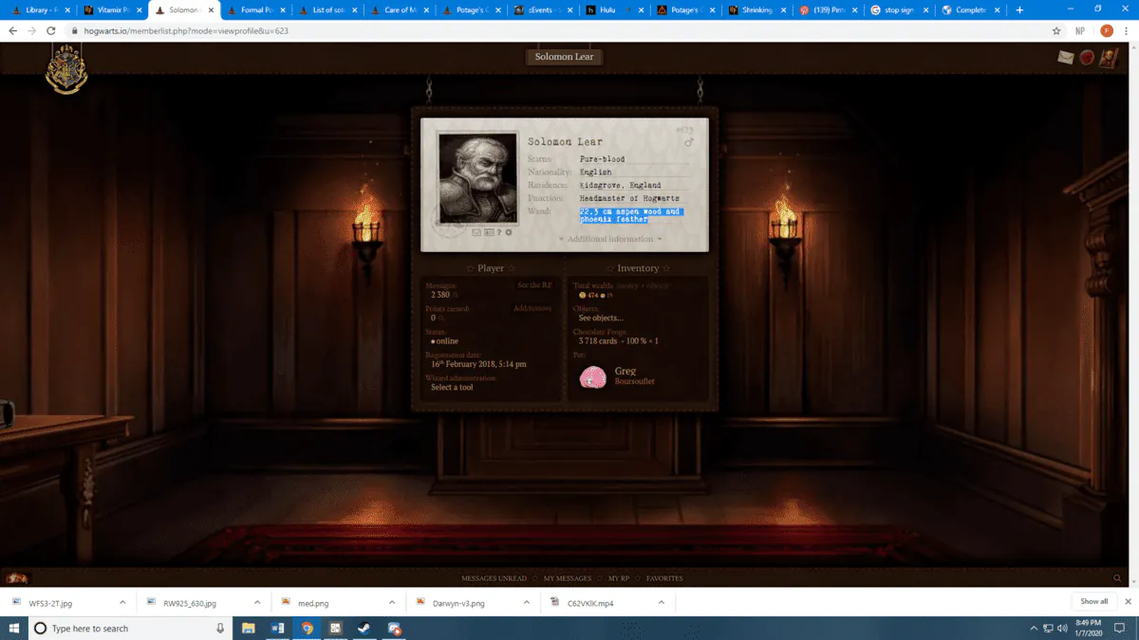Open a new browser tab with plus button
The height and width of the screenshot is (640, 1139).
click(x=1020, y=9)
